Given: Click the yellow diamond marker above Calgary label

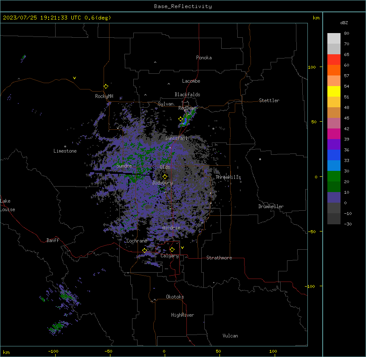Looking at the screenshot, I should (x=172, y=250).
